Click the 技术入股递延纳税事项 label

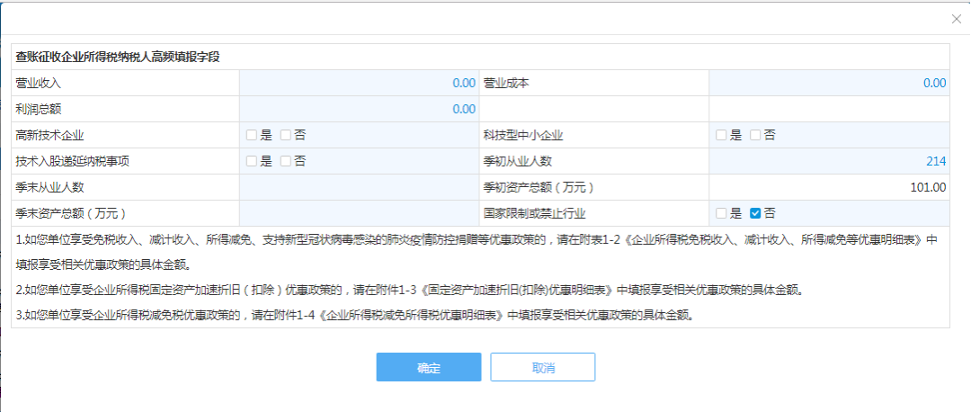pos(73,161)
